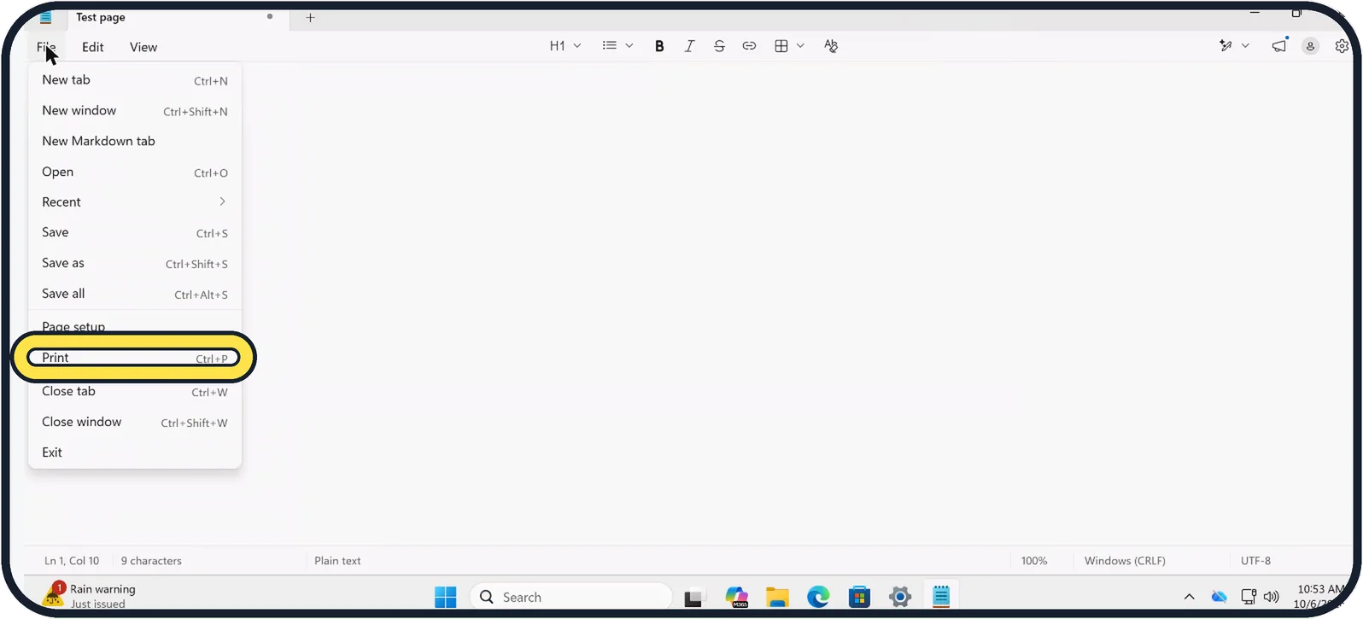The width and height of the screenshot is (1363, 619).
Task: Open Settings app from the taskbar
Action: (x=900, y=597)
